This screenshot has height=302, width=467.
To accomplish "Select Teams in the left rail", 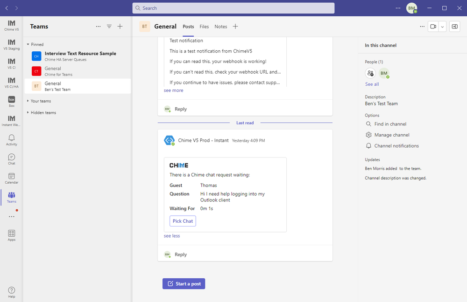I will point(11,197).
